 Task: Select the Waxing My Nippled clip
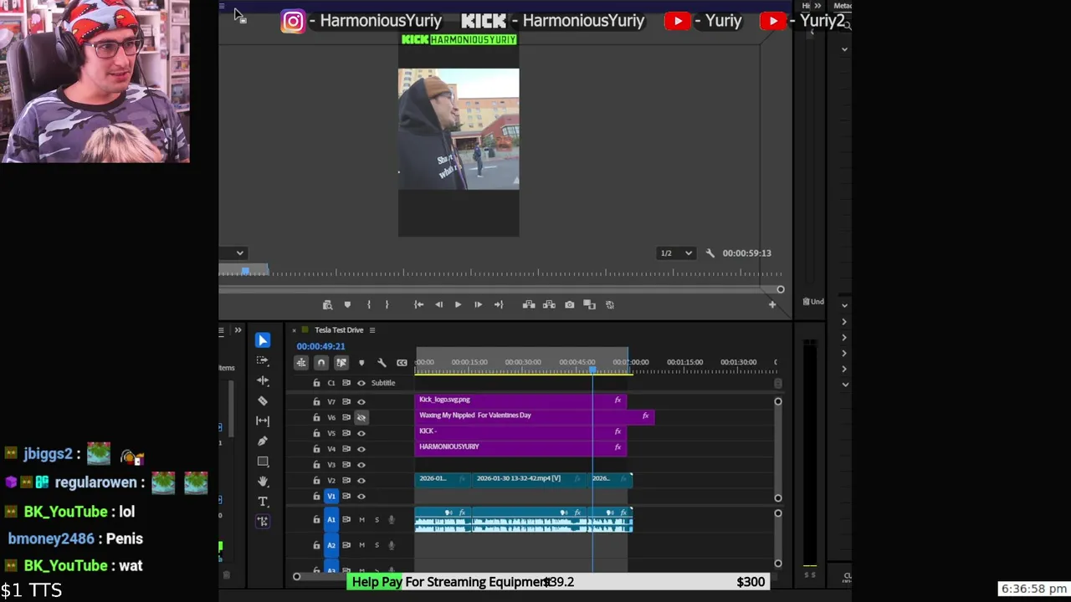point(535,416)
